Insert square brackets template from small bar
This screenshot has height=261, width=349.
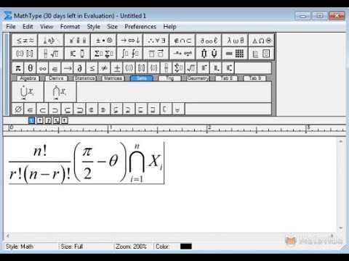[142, 68]
